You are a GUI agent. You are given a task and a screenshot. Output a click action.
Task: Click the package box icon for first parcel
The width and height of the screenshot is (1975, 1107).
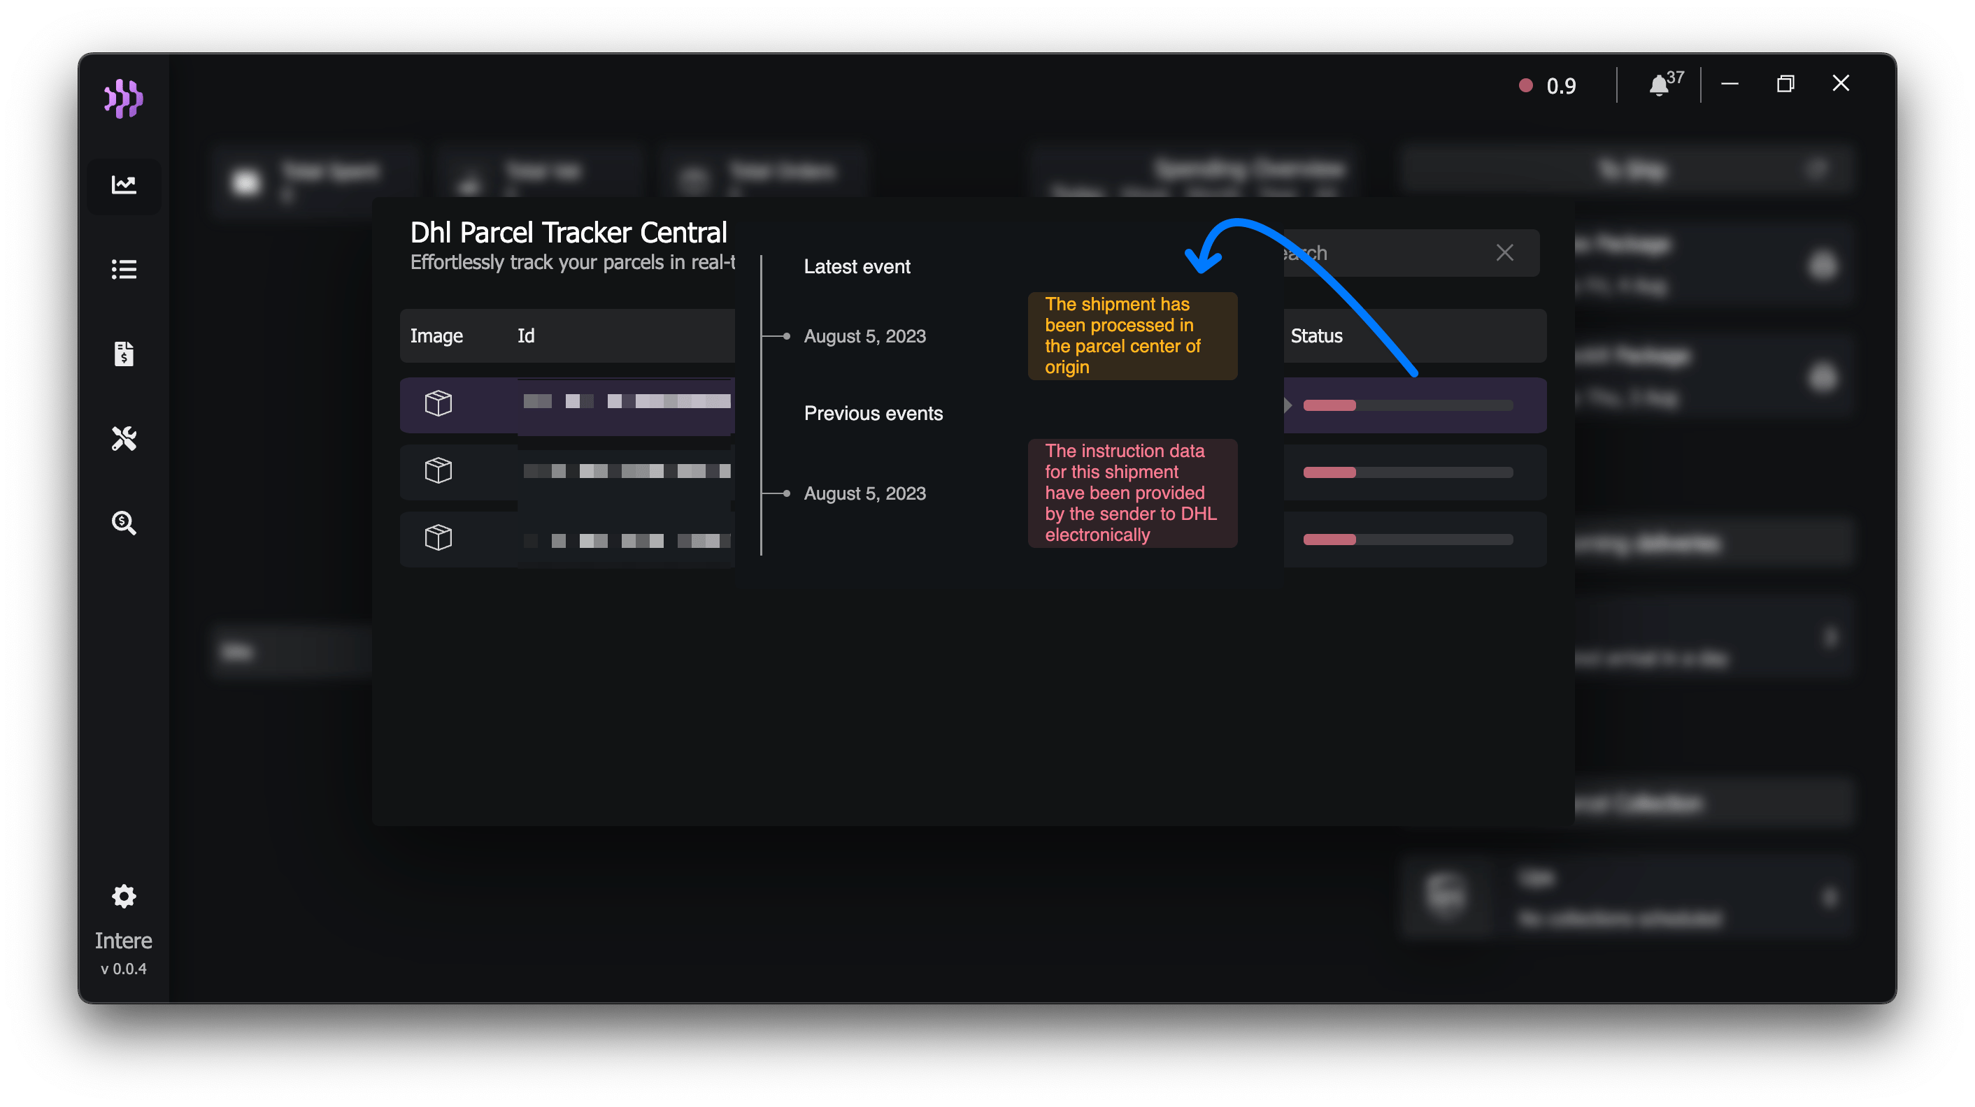click(x=438, y=403)
